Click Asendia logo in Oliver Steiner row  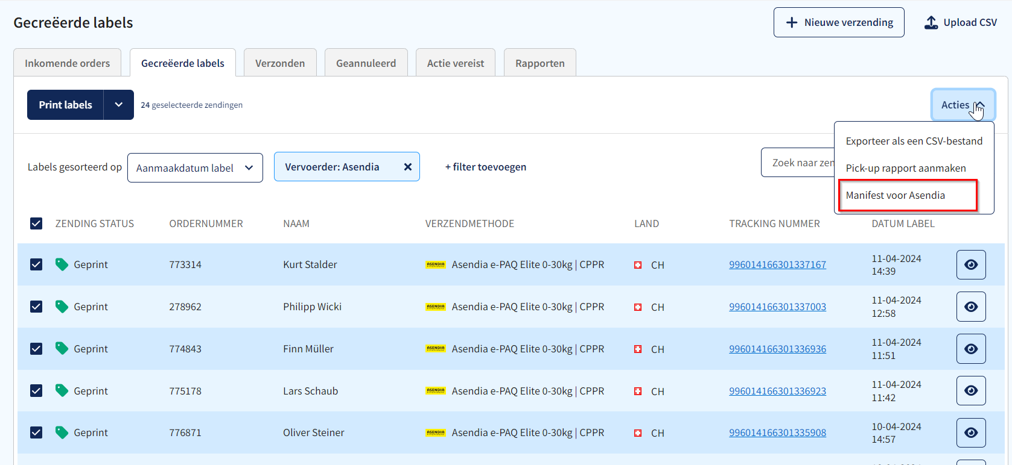(436, 432)
